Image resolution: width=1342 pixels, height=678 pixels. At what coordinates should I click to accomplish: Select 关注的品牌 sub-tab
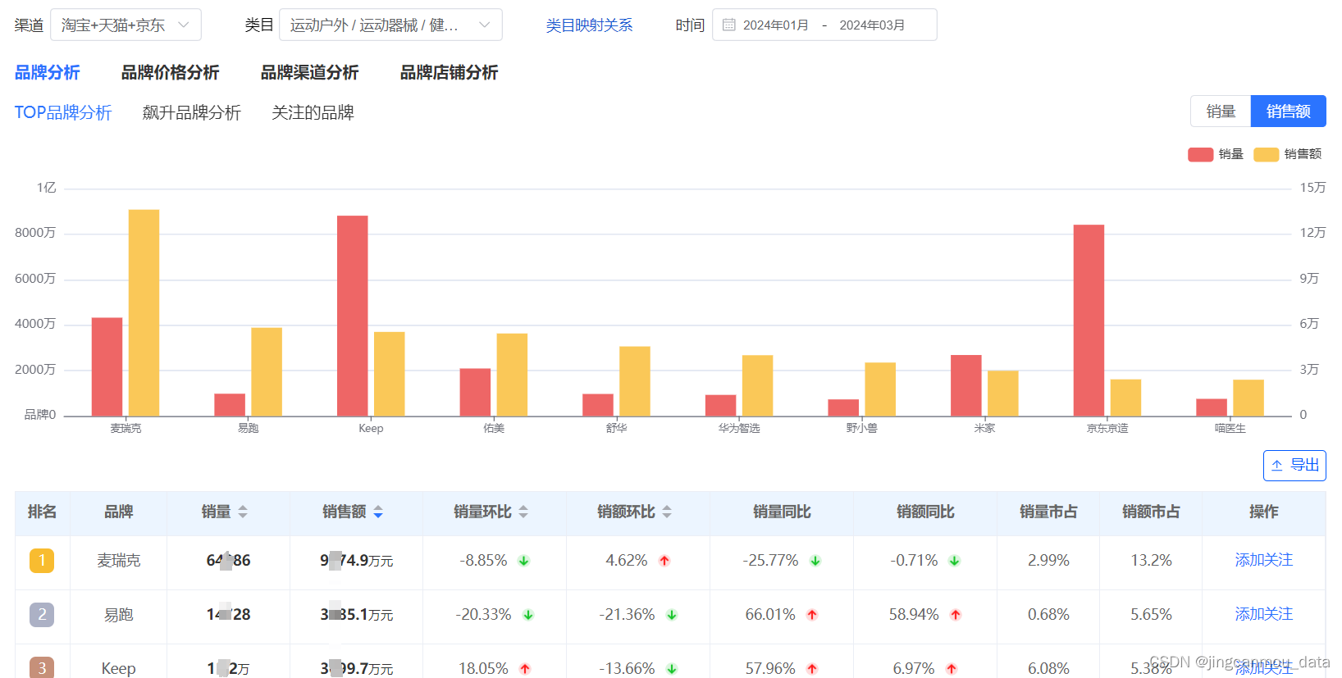pos(313,112)
